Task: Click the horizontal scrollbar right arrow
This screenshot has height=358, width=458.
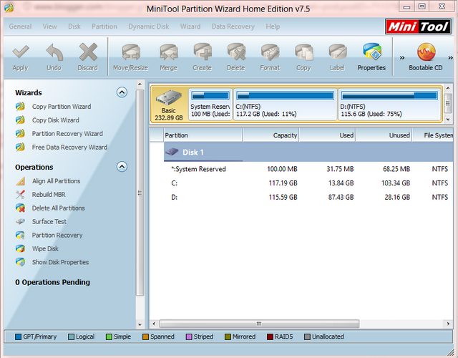Action: coord(449,324)
